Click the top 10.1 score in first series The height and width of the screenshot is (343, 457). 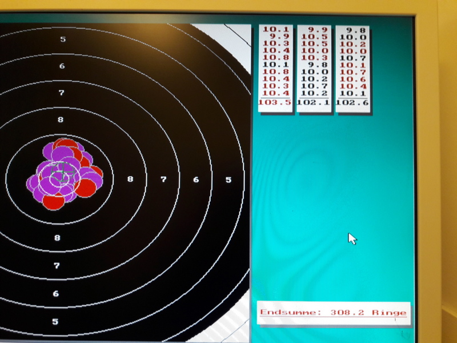tap(276, 30)
